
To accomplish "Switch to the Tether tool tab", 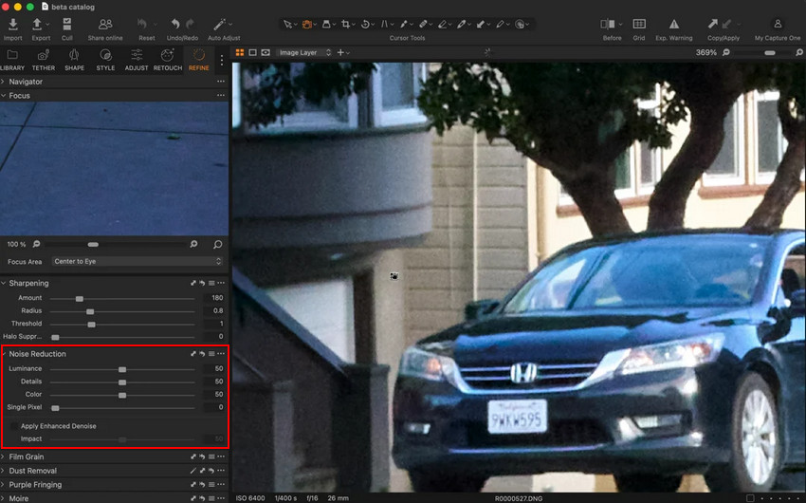I will tap(44, 60).
